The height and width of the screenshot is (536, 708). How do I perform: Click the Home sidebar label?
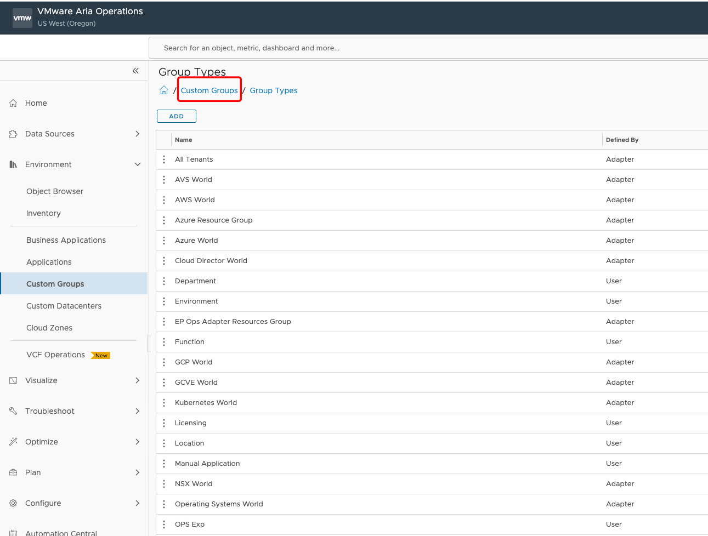[x=36, y=103]
